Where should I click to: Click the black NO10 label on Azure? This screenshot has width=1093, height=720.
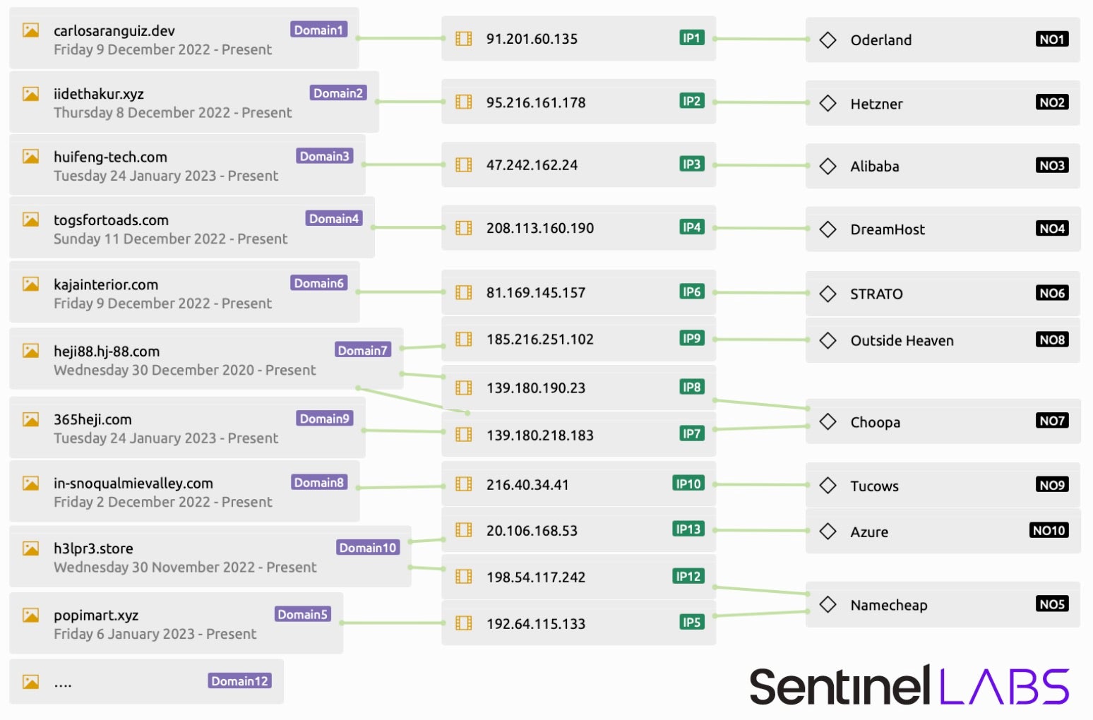coord(1049,530)
